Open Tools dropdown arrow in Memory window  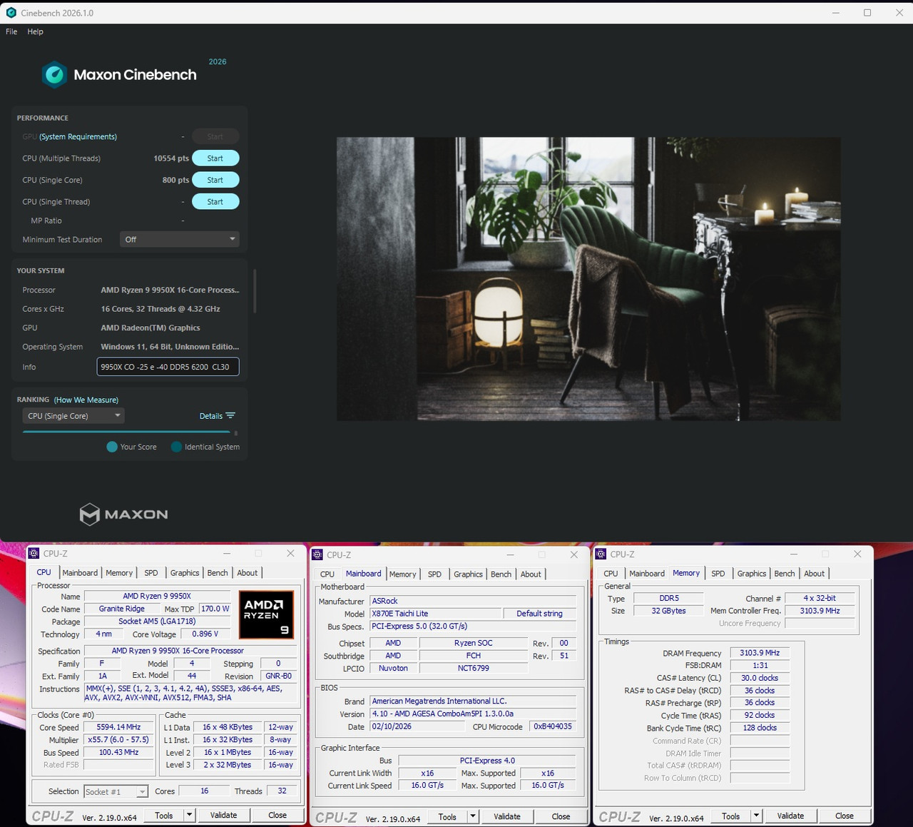click(x=756, y=816)
